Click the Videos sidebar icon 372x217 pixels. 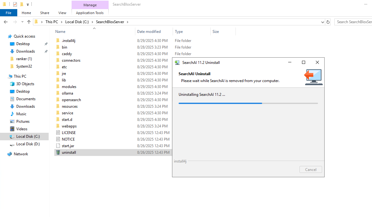(x=12, y=129)
